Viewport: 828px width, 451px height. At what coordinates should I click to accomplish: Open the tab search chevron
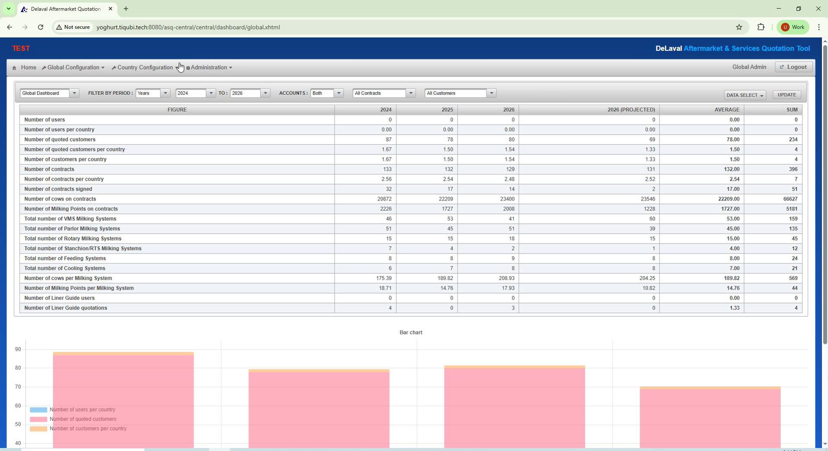[x=8, y=9]
